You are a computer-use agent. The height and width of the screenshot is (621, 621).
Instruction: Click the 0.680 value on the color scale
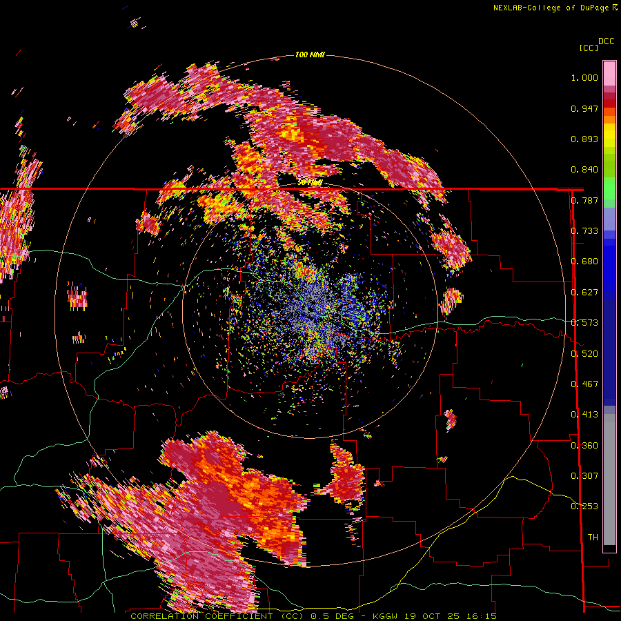tap(584, 262)
